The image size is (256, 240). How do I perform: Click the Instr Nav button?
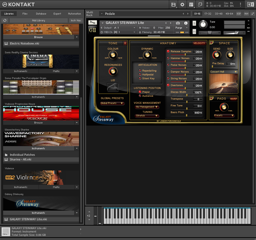point(76,20)
